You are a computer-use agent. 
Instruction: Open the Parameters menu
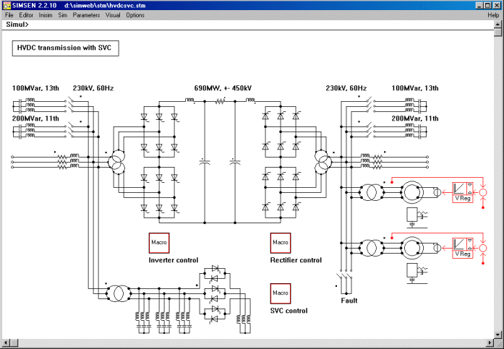pyautogui.click(x=86, y=15)
